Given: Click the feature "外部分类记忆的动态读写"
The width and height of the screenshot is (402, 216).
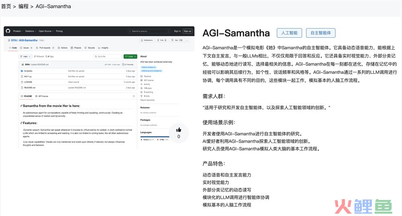Looking at the screenshot, I should pos(227,190).
